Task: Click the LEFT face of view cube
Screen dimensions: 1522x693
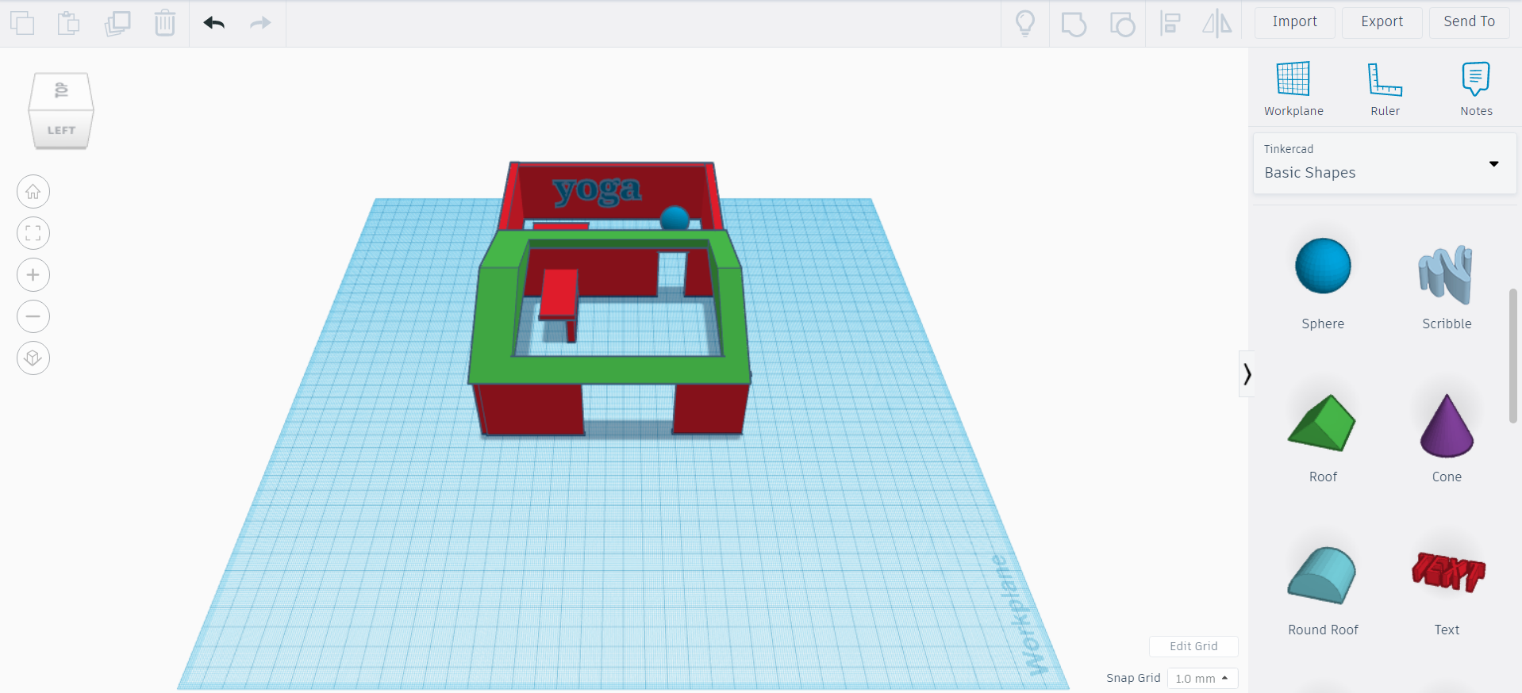Action: click(x=61, y=129)
